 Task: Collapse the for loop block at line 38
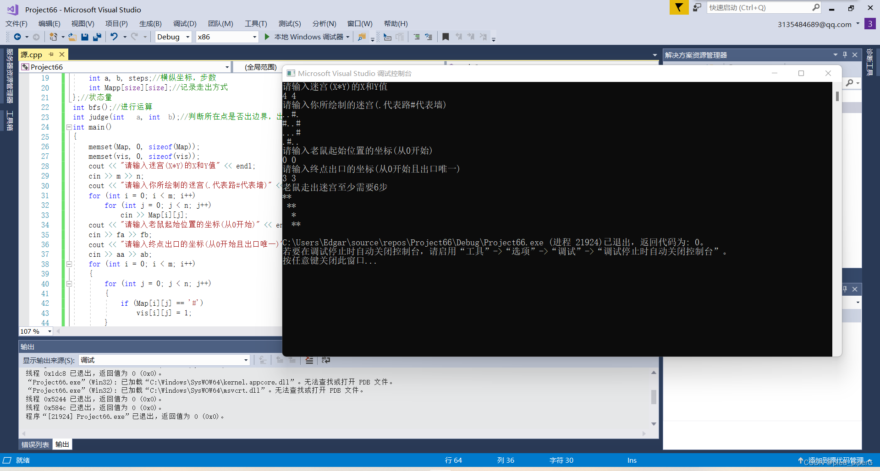pyautogui.click(x=69, y=264)
